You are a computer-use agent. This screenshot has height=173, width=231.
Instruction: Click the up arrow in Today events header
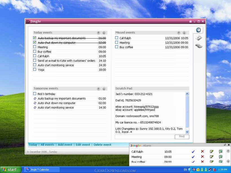(98, 33)
